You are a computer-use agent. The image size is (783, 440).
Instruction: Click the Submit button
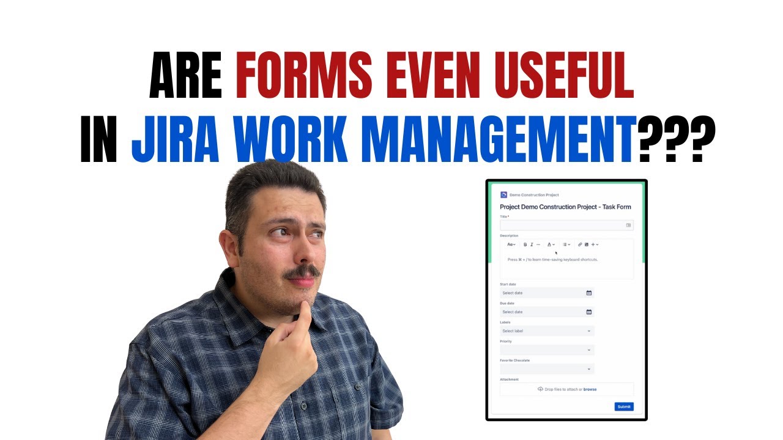(x=624, y=406)
